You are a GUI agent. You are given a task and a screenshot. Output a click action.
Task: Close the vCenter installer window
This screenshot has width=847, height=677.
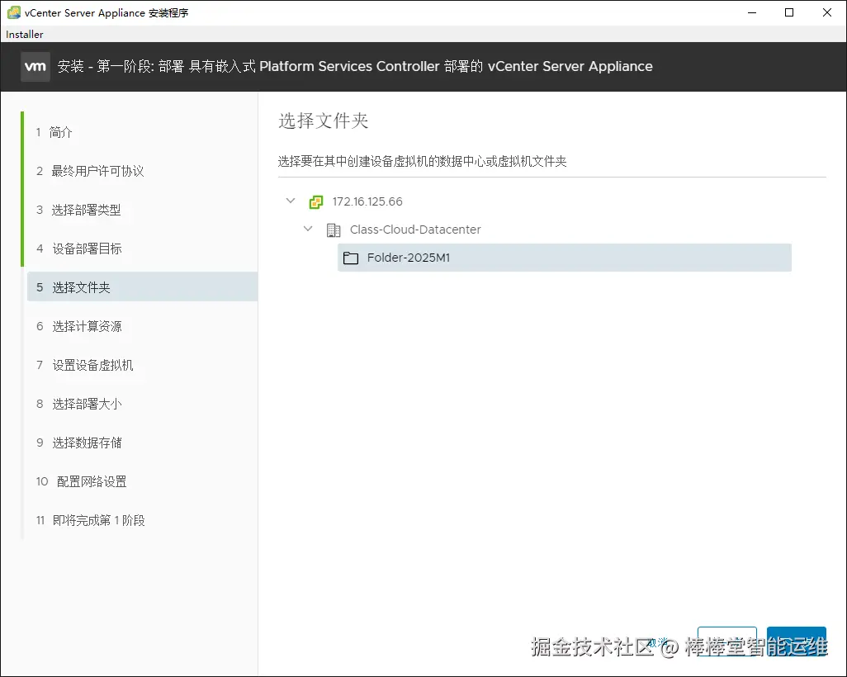pyautogui.click(x=827, y=12)
